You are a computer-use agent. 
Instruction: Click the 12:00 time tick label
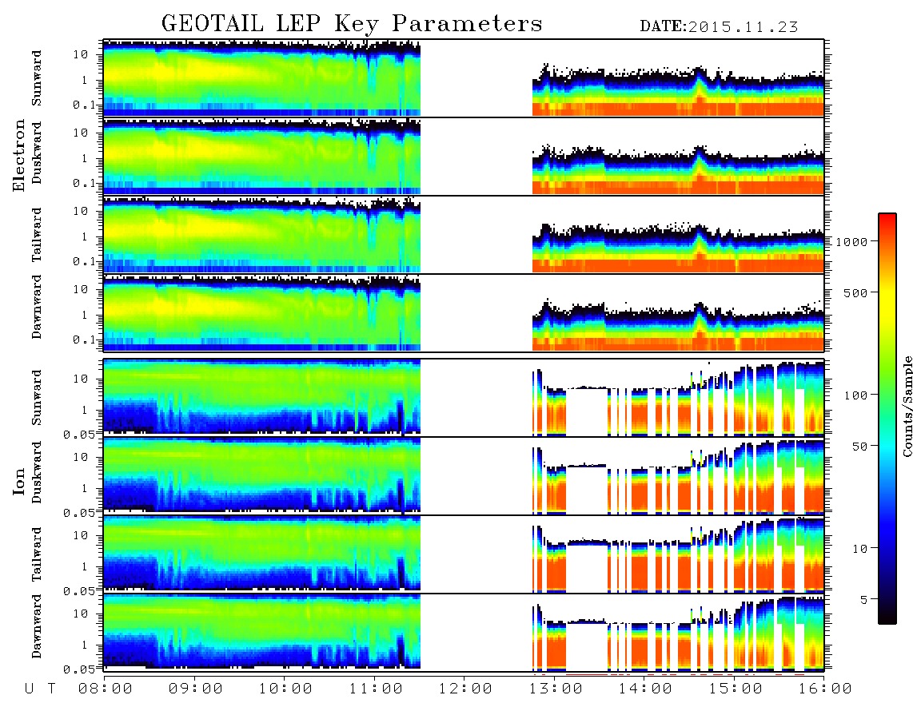click(465, 689)
